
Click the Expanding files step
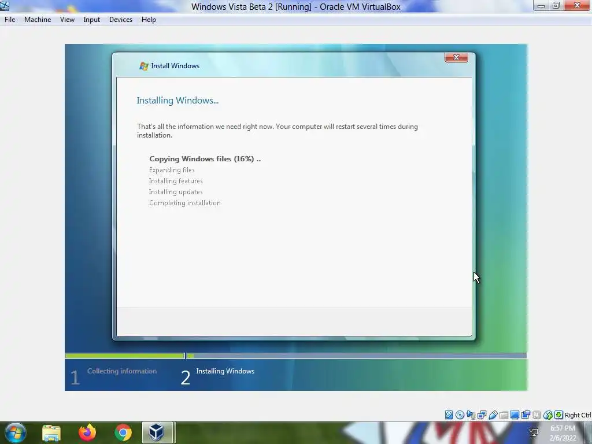click(x=172, y=170)
